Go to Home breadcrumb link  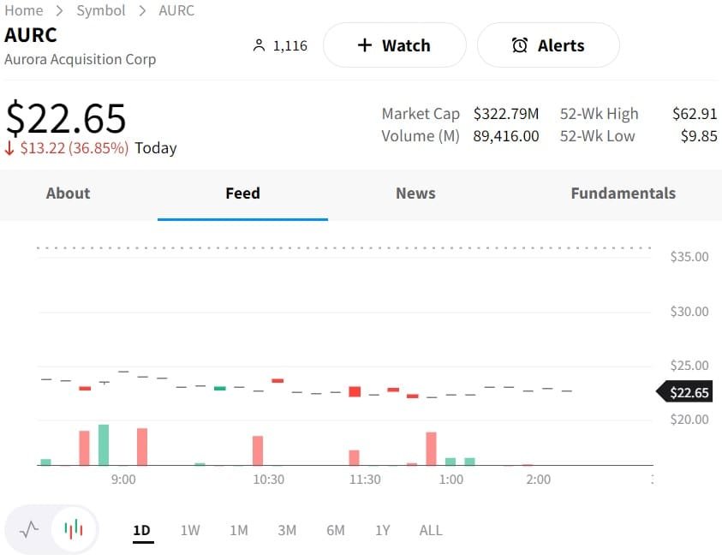click(24, 10)
